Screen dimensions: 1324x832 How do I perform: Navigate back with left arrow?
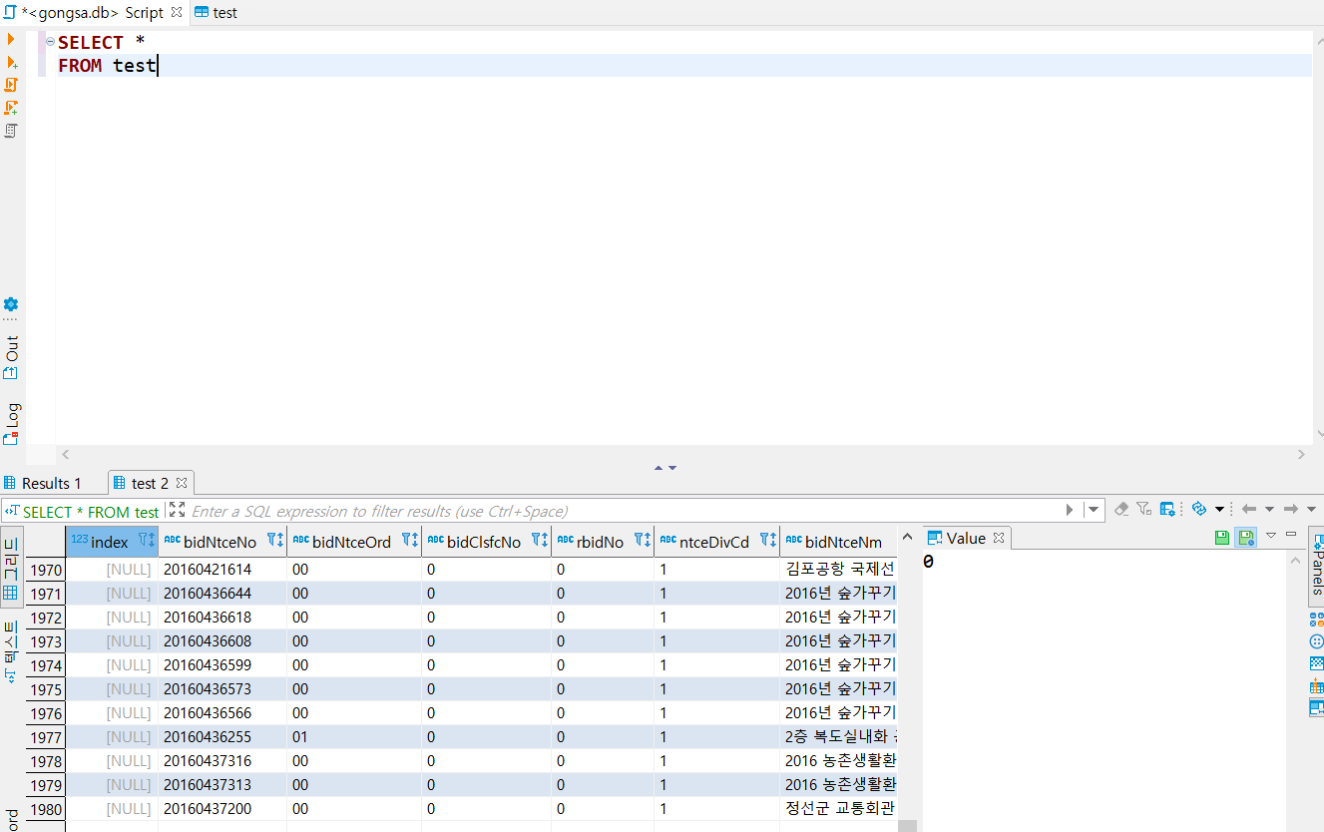coord(1248,509)
